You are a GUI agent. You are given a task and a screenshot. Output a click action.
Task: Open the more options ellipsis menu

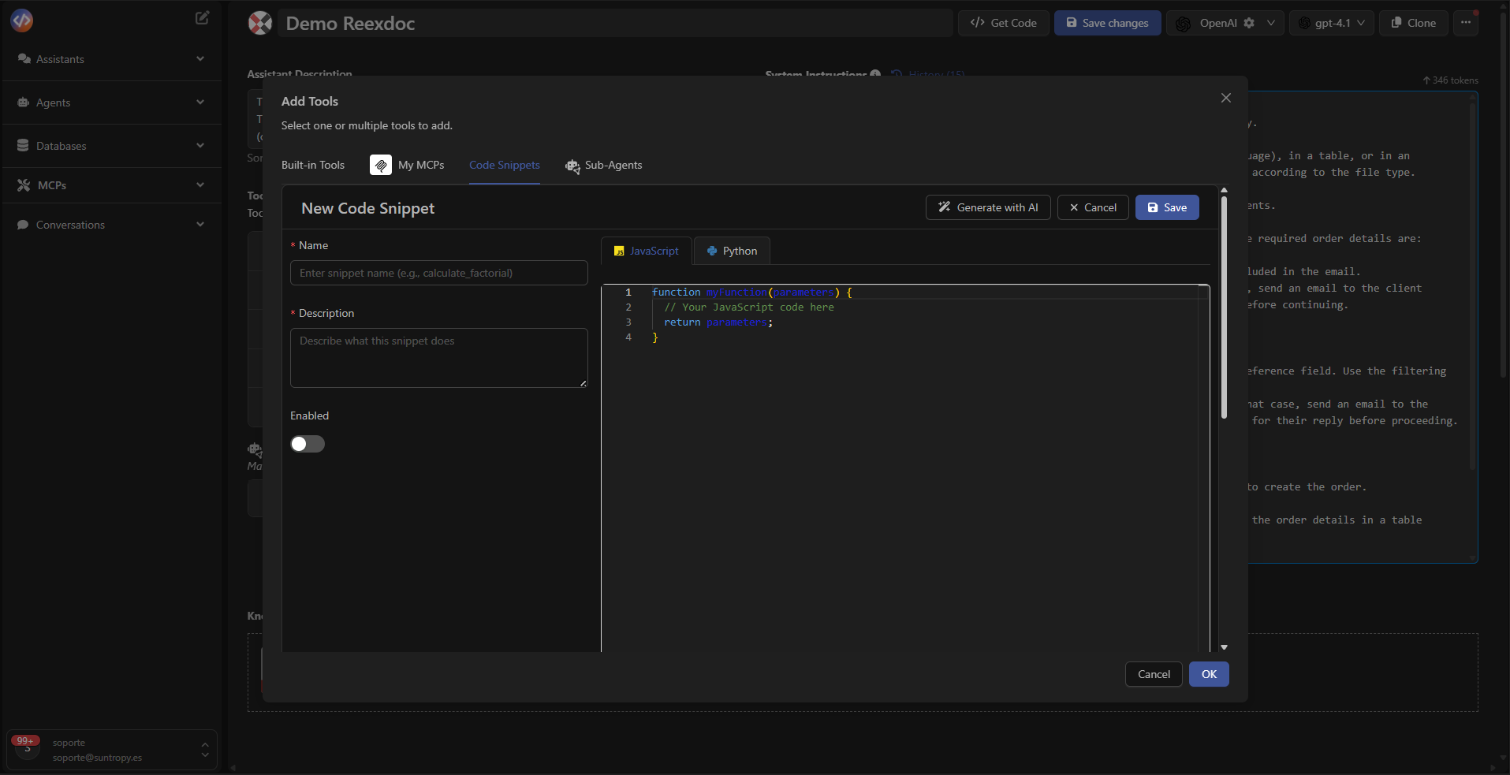1466,23
